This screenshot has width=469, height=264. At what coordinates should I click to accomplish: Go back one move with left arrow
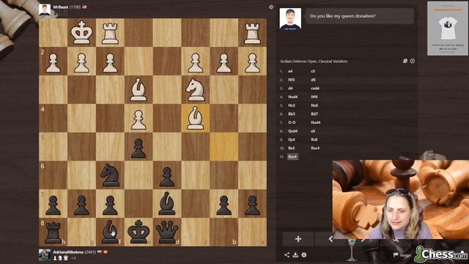pos(330,239)
